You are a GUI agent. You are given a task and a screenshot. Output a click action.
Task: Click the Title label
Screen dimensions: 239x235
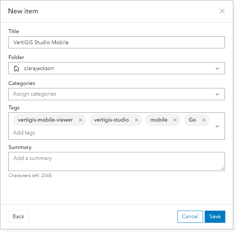(x=14, y=31)
